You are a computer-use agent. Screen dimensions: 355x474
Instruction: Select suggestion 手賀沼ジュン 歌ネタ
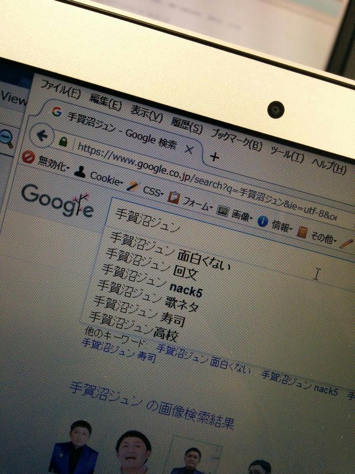click(147, 297)
